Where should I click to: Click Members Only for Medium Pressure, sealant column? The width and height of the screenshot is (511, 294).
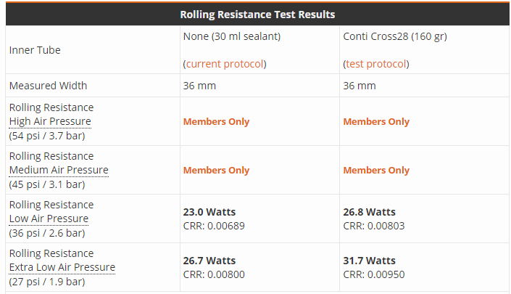coord(216,171)
